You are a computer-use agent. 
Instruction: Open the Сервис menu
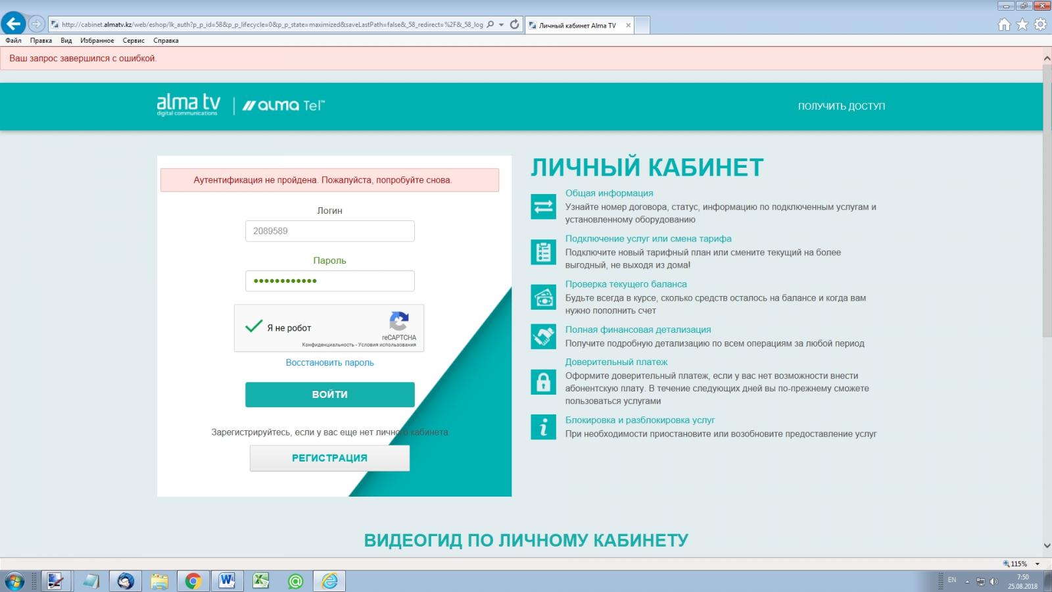click(133, 40)
